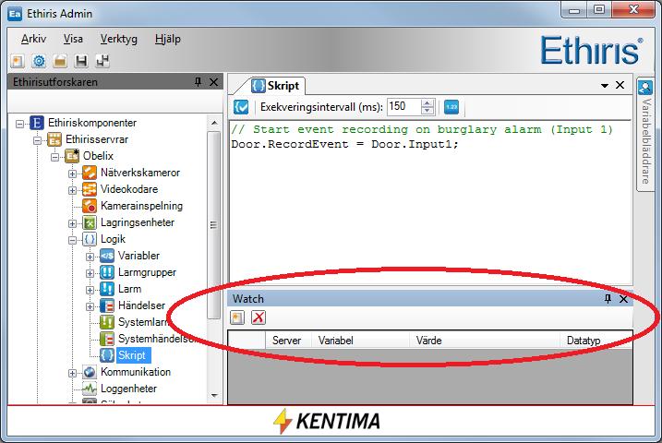The width and height of the screenshot is (662, 443).
Task: Click the Variabel column header
Action: pyautogui.click(x=360, y=341)
